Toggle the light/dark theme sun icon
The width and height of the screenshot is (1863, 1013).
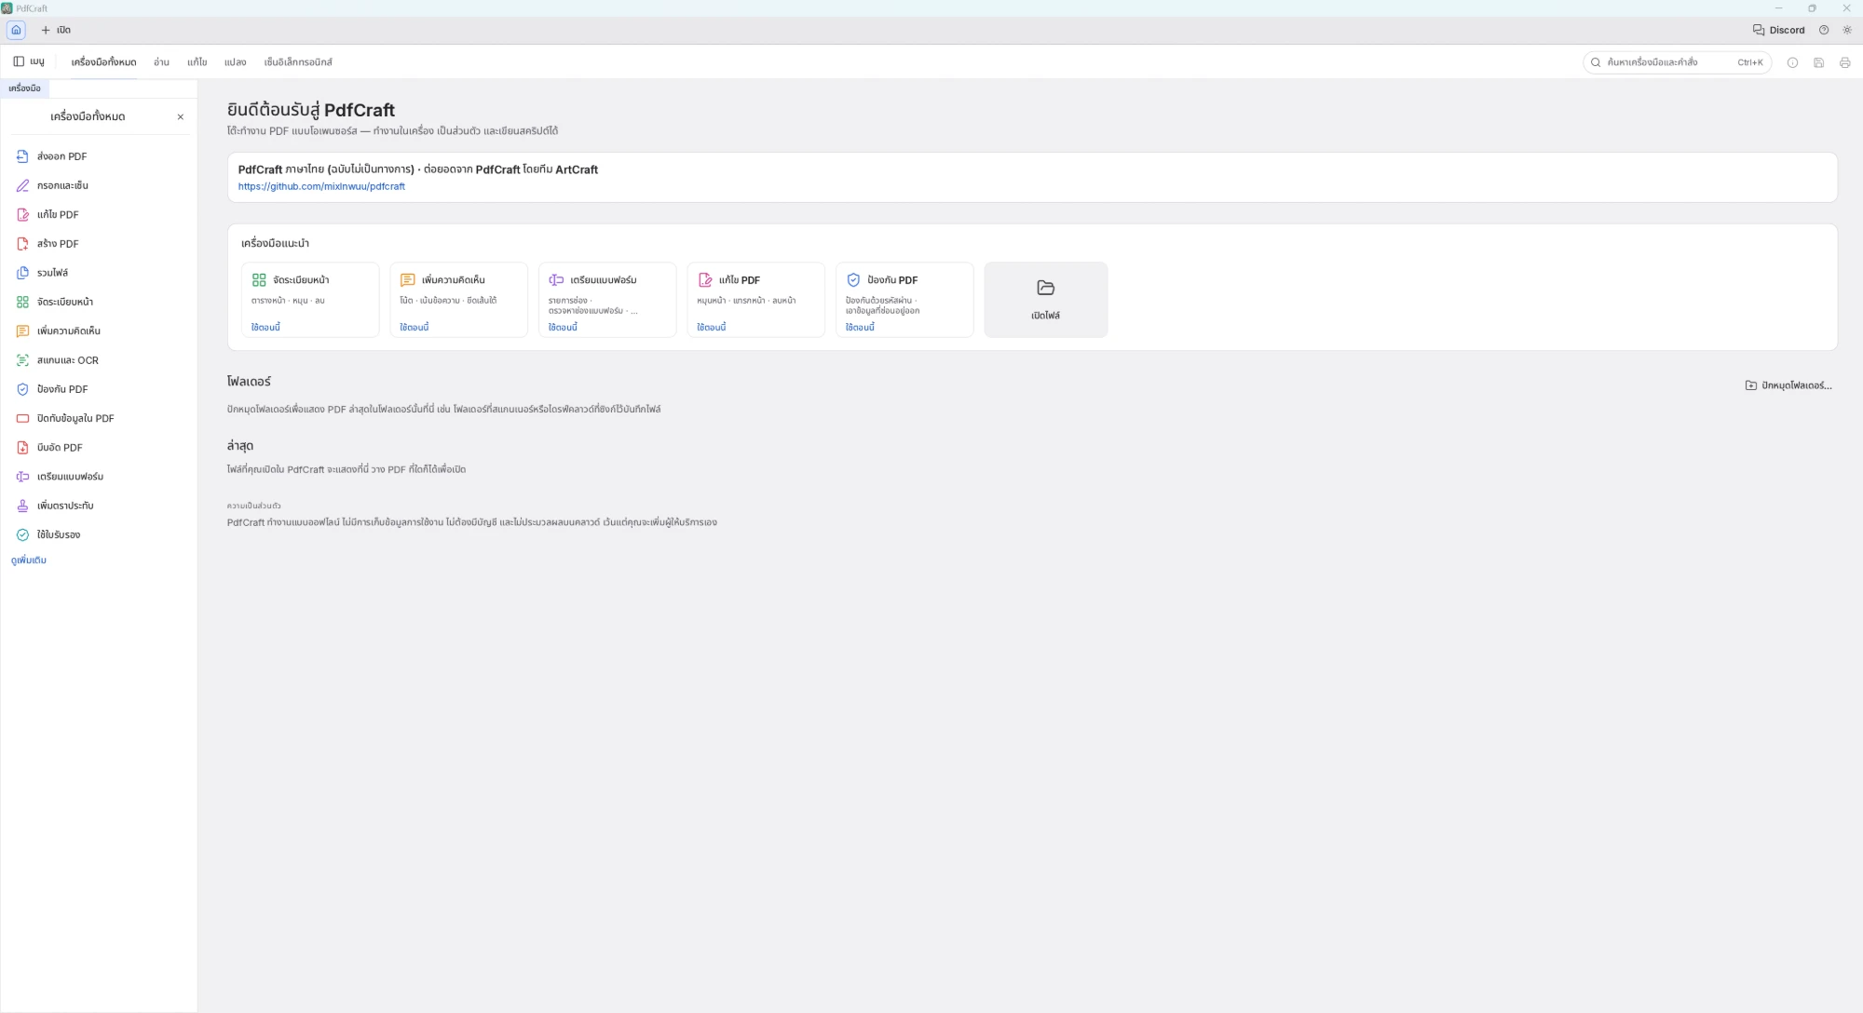[1847, 30]
